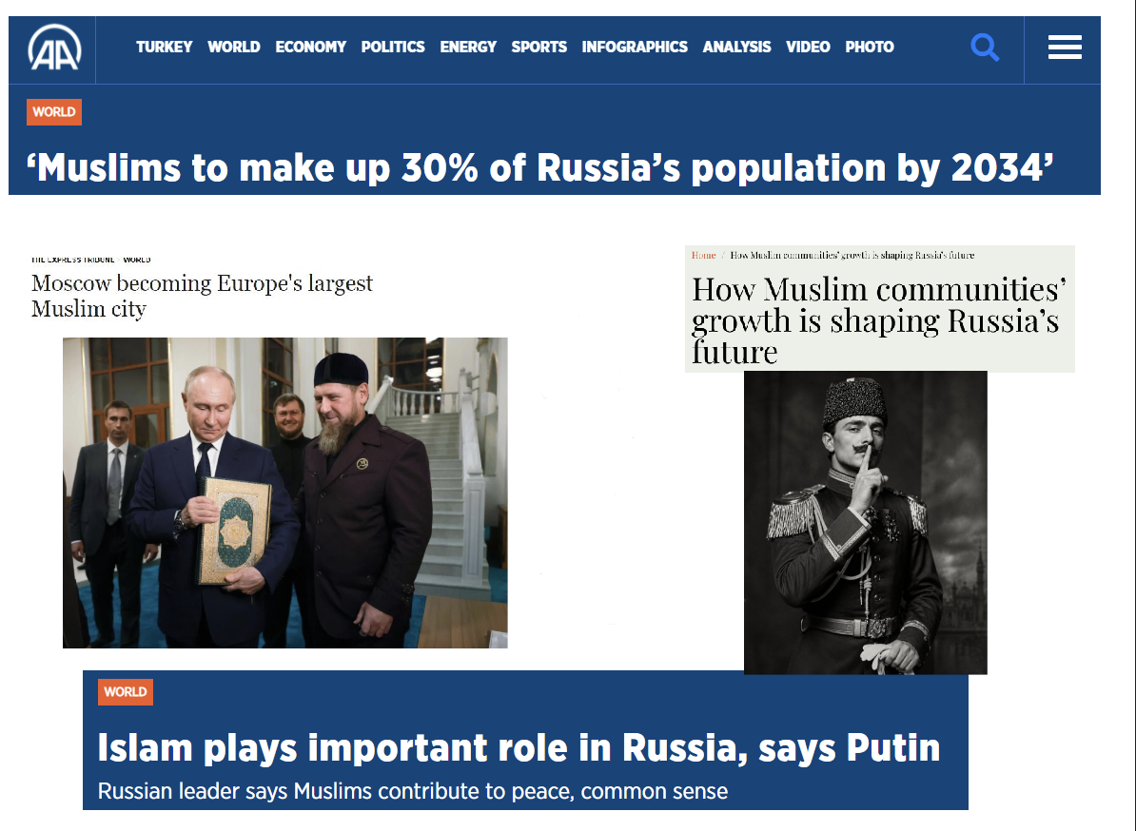Click the small WORLD breadcrumb after Express Tribune
Viewport: 1136px width, 831px height.
(x=137, y=260)
